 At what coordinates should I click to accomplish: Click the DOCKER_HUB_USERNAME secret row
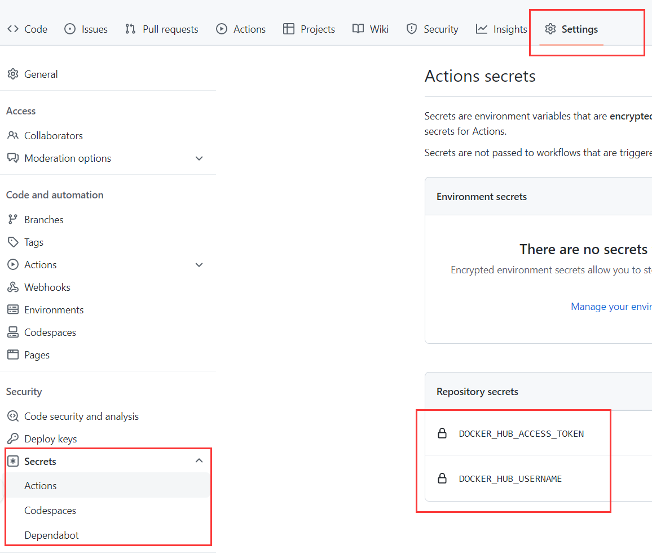(510, 479)
